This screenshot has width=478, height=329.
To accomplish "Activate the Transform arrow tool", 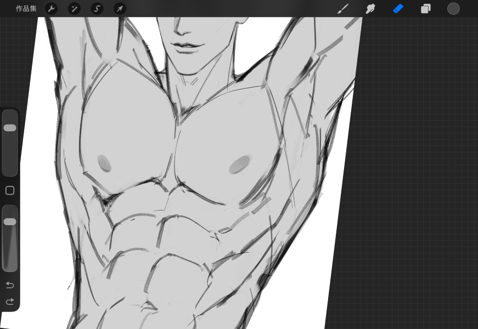I will pos(120,9).
